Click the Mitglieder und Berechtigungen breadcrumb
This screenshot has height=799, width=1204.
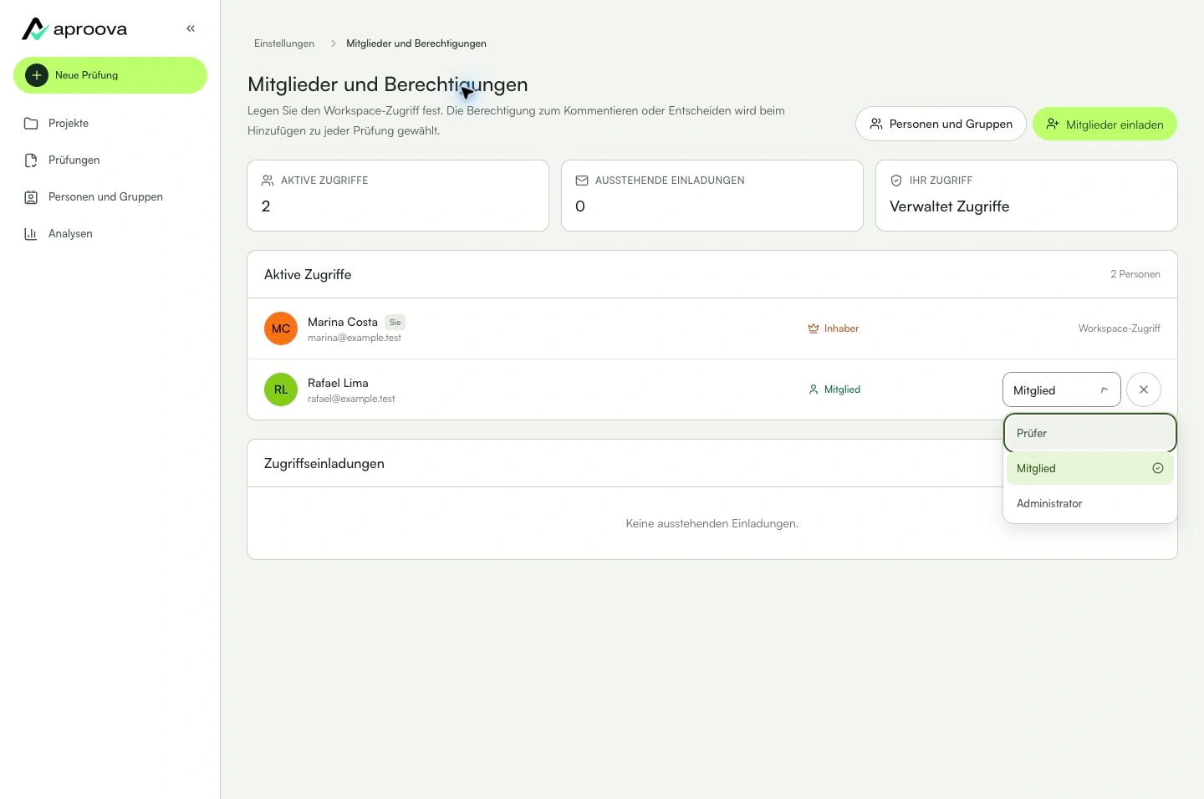click(x=416, y=43)
